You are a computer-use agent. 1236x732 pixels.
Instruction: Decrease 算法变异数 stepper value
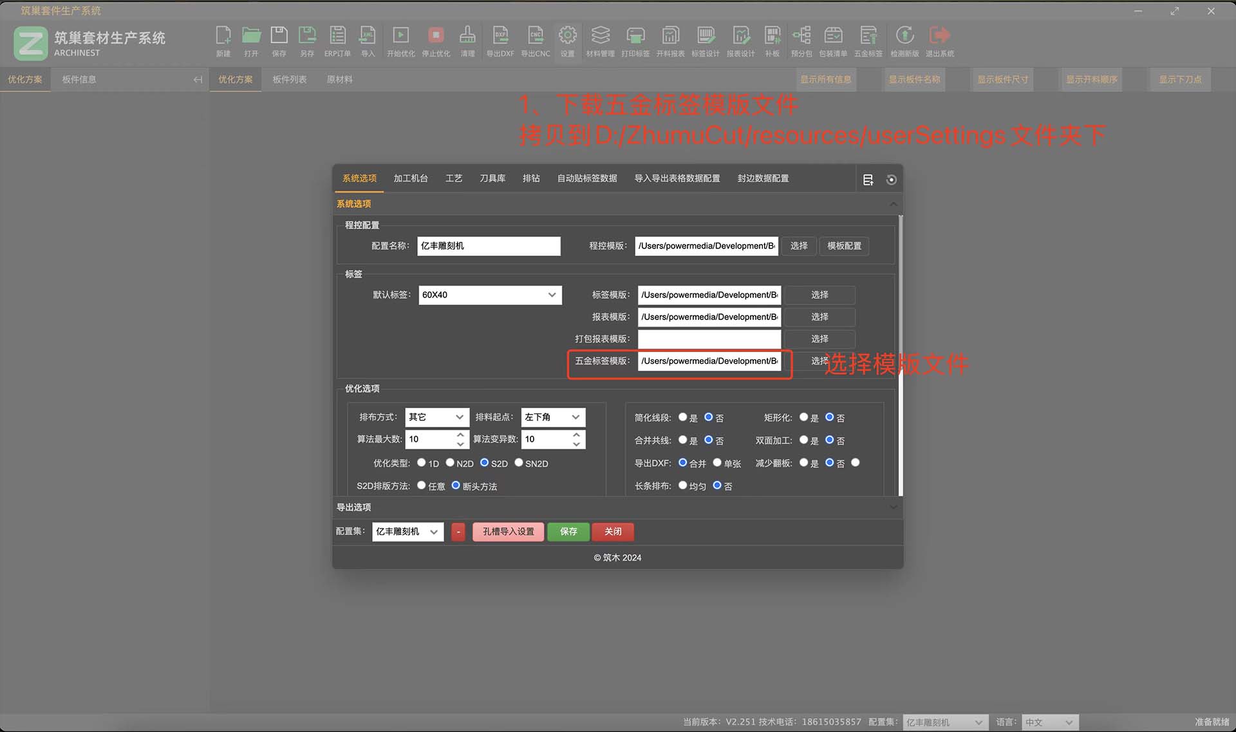pyautogui.click(x=576, y=444)
